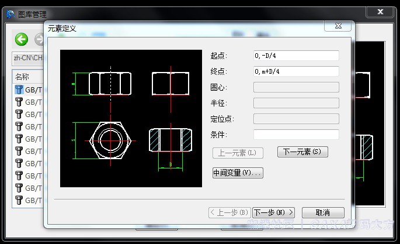Click the 起点 input field
400x244 pixels.
pyautogui.click(x=296, y=56)
